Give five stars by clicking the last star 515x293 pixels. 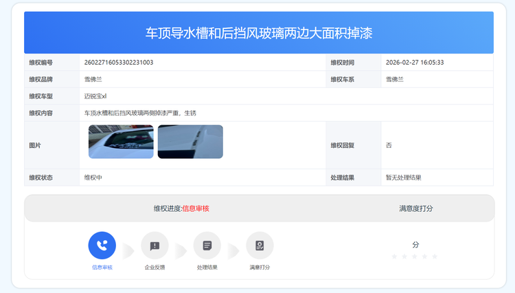(435, 257)
